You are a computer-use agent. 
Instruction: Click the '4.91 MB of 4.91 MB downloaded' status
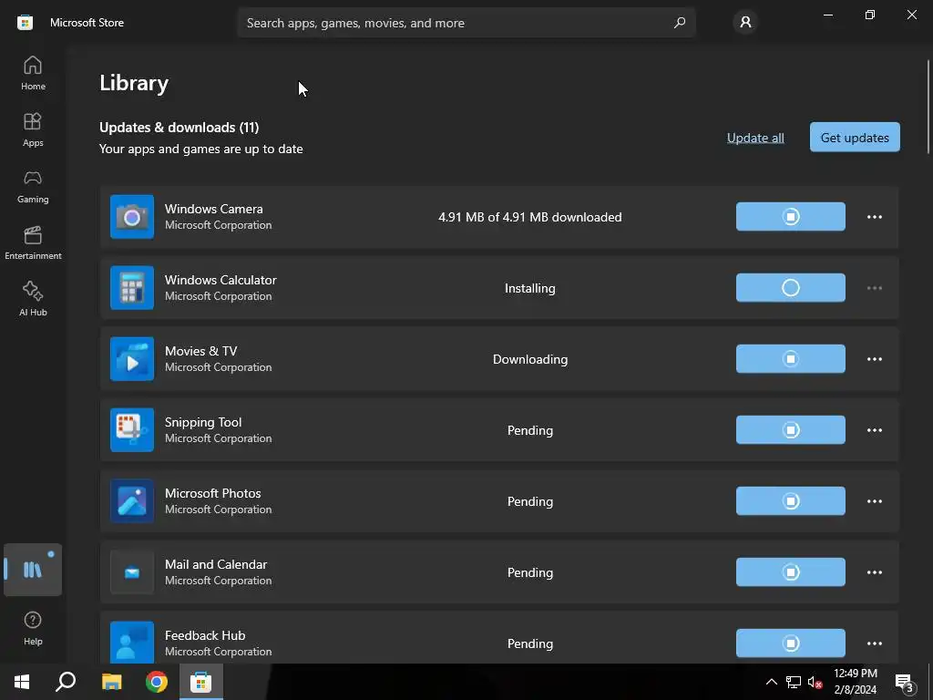click(530, 217)
